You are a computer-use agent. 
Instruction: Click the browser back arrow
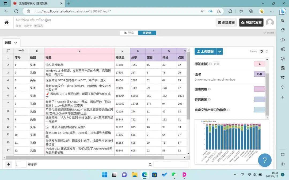tap(6, 11)
